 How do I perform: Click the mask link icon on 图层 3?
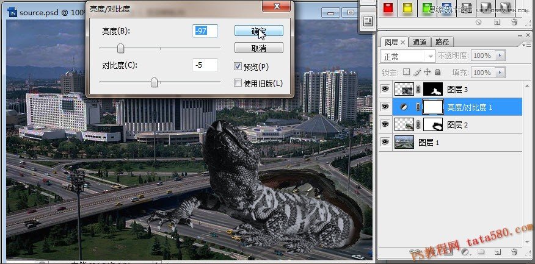click(x=418, y=90)
